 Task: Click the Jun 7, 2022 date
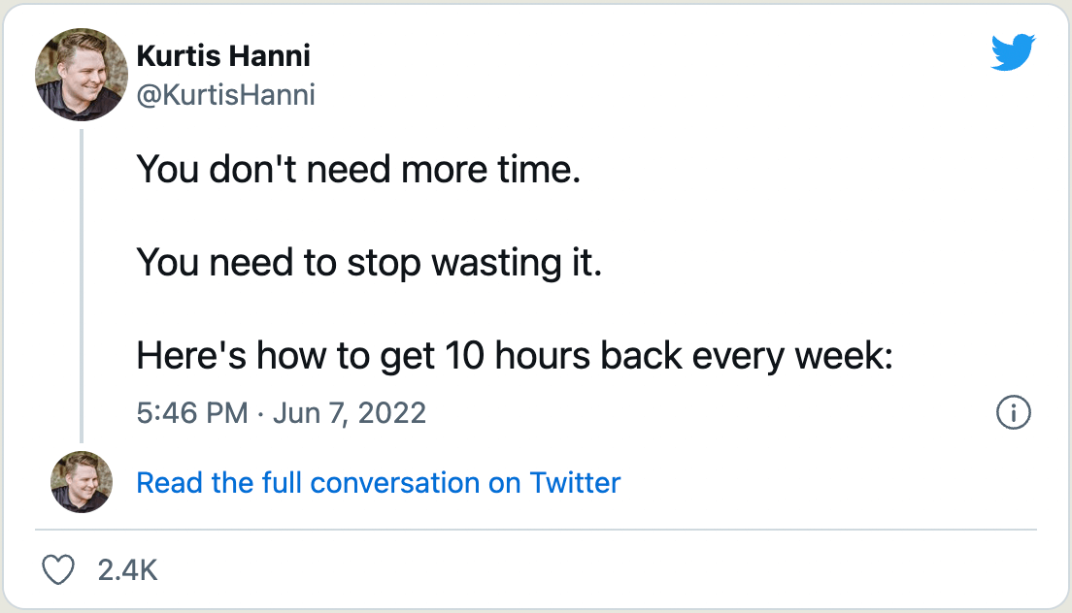(350, 413)
